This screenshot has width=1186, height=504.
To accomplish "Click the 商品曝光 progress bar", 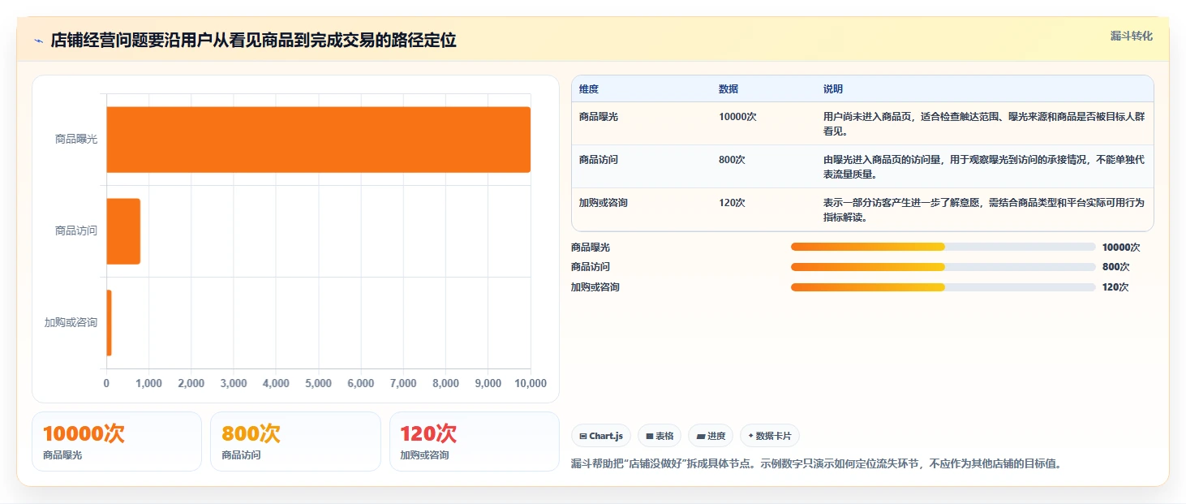I will tap(943, 247).
